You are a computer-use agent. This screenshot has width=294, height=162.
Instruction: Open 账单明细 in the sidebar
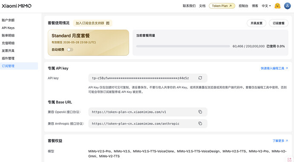[8, 36]
